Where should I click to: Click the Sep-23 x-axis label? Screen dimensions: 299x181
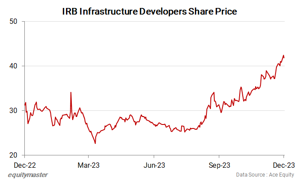218,165
